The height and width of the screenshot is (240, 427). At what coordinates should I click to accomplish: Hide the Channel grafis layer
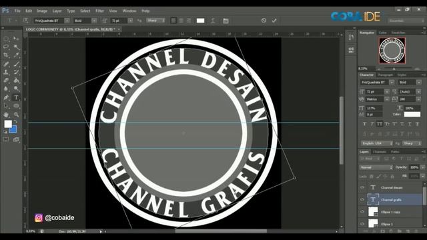362,200
